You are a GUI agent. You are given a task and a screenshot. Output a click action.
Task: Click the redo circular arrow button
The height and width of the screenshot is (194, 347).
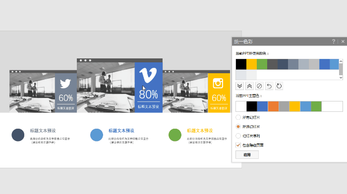(279, 86)
